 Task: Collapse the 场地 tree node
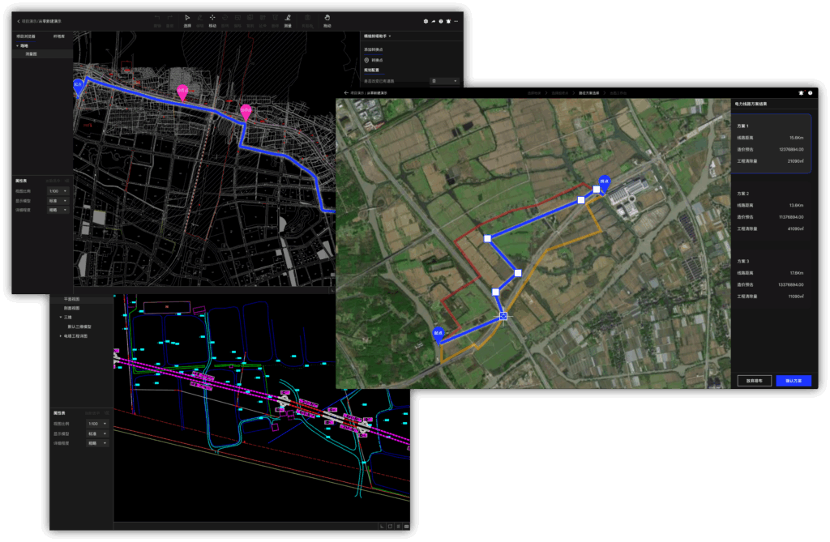point(18,45)
